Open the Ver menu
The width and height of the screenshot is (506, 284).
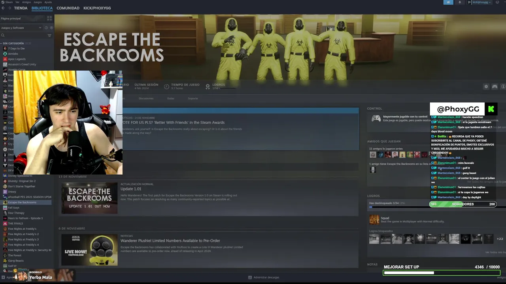[x=17, y=2]
